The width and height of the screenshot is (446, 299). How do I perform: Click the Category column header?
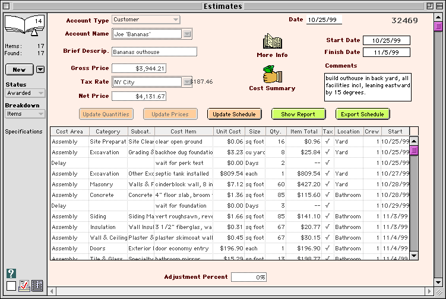pyautogui.click(x=107, y=131)
